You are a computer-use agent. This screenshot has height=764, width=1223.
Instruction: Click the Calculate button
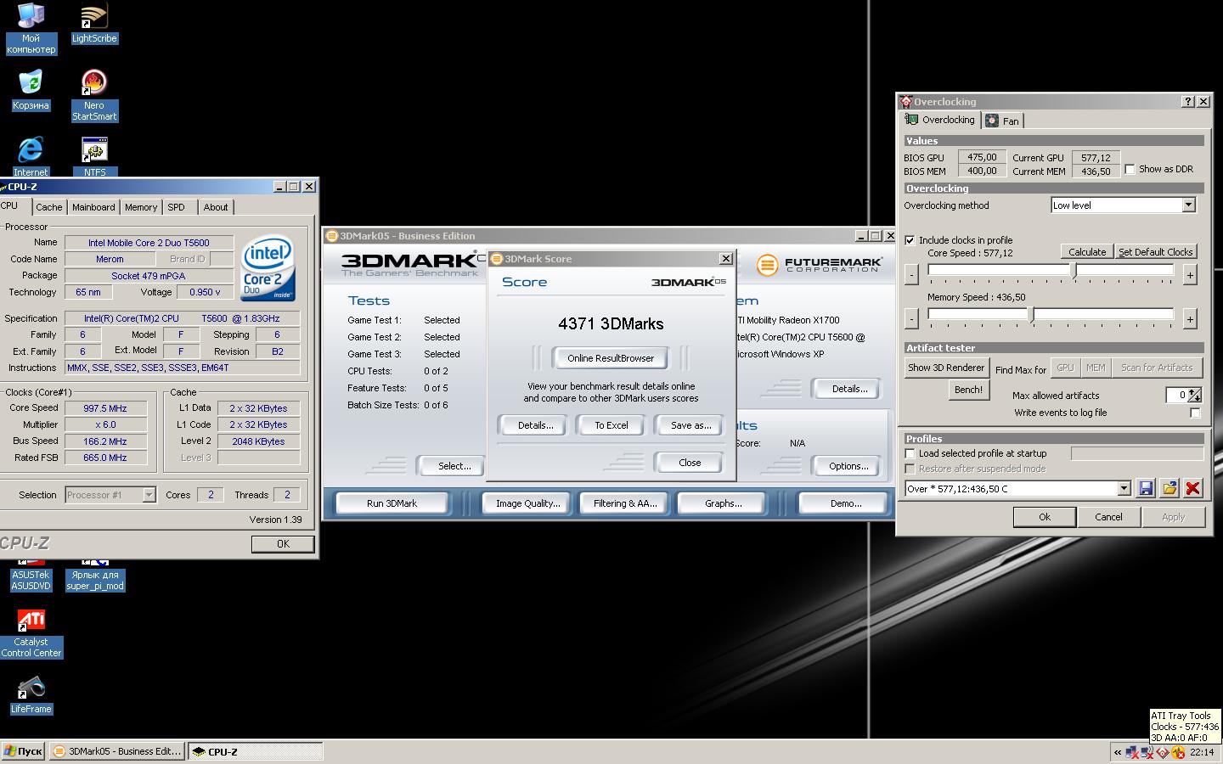coord(1086,252)
